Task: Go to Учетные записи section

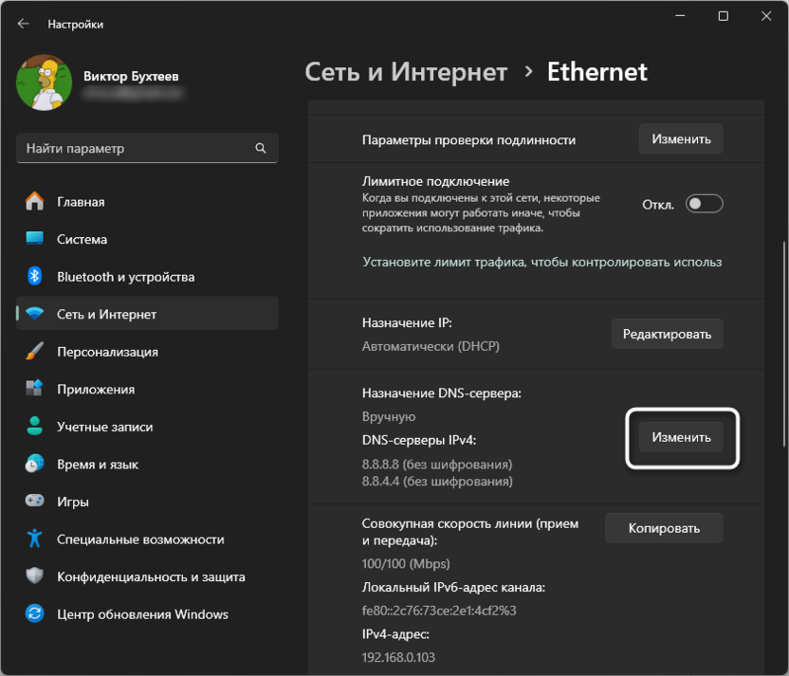Action: tap(104, 427)
